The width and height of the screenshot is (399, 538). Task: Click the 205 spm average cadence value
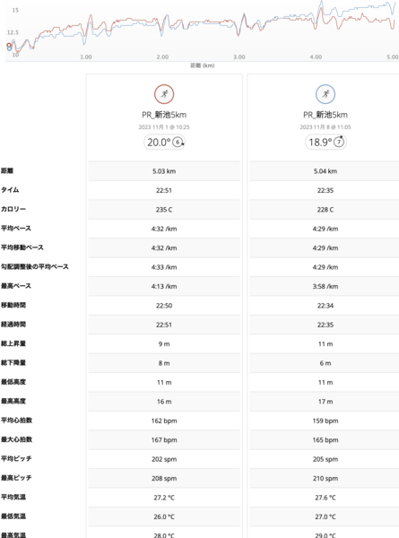click(x=325, y=459)
